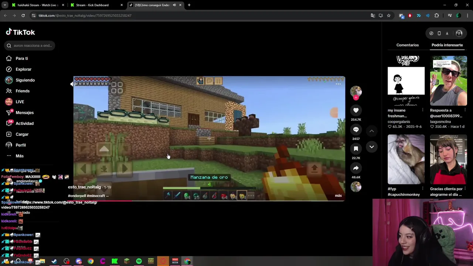Screen dimensions: 473x266
Task: Open Siguiendo feed
Action: click(25, 80)
